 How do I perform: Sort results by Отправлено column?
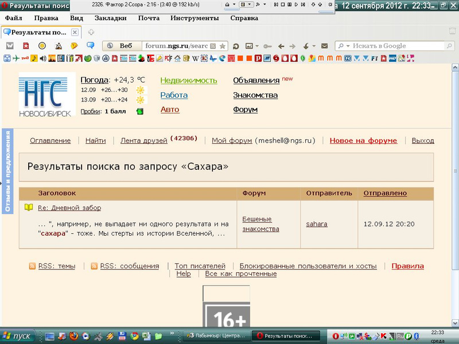385,193
